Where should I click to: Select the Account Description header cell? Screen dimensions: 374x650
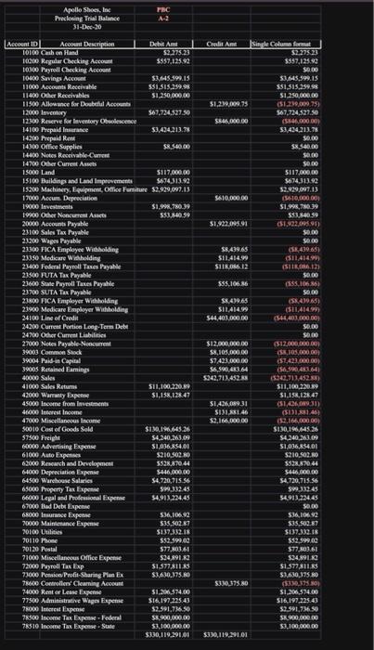(87, 44)
